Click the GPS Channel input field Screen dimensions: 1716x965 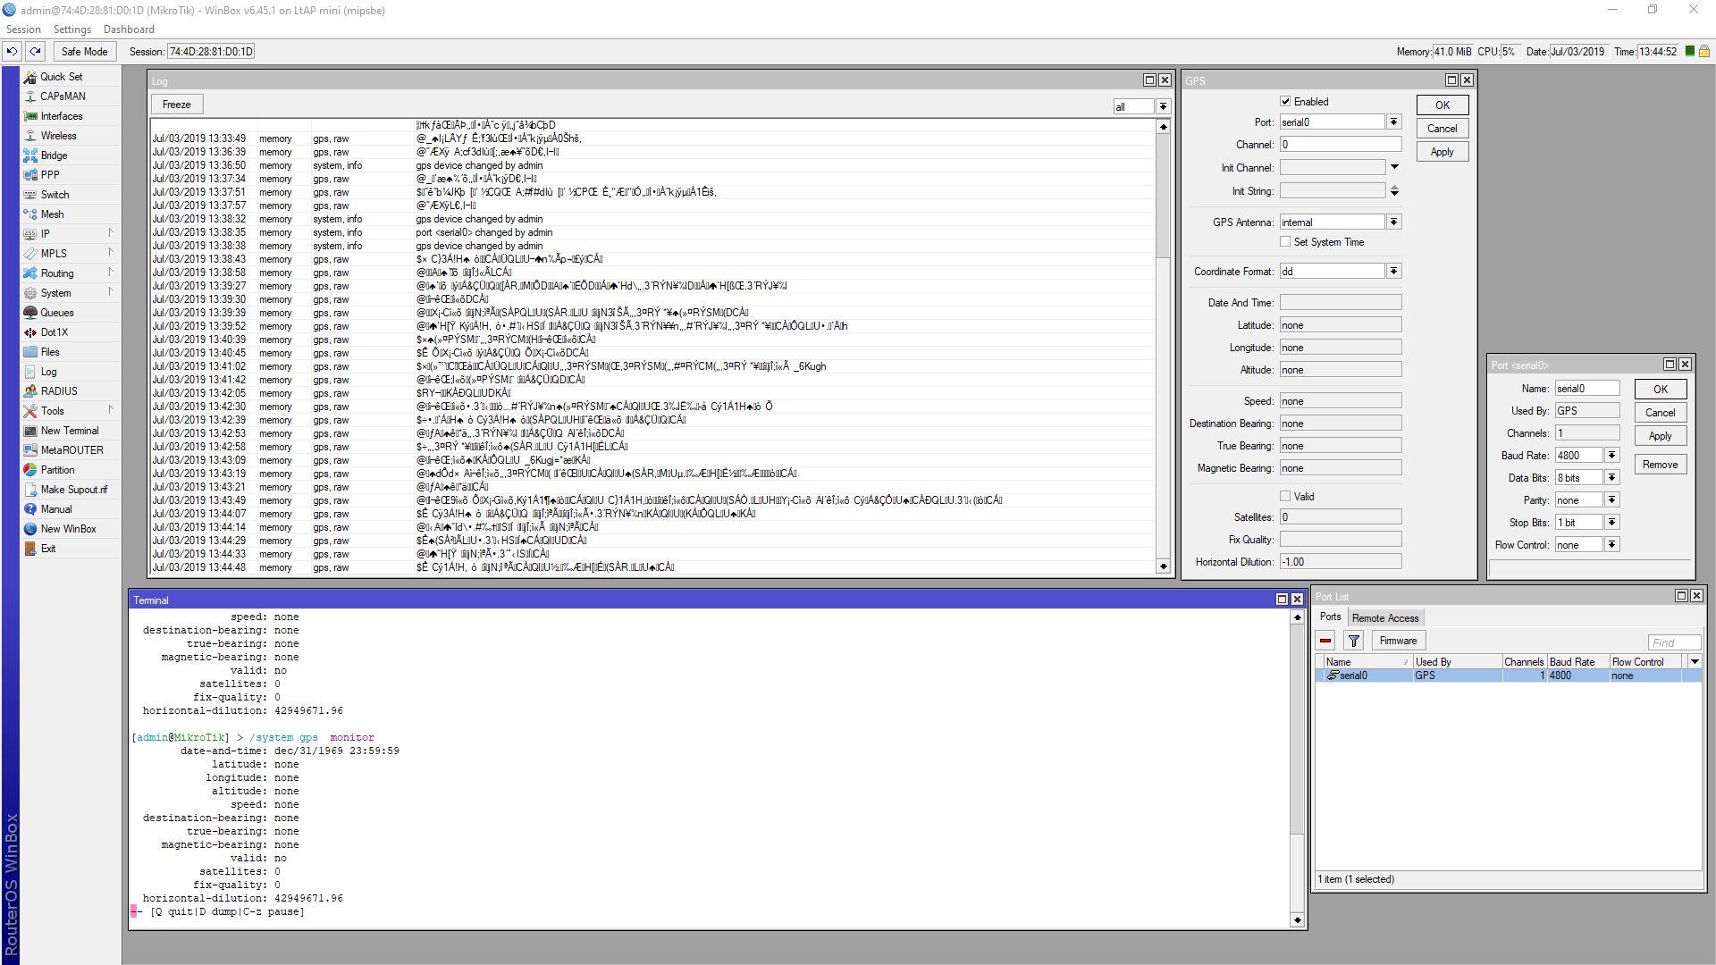[1339, 145]
